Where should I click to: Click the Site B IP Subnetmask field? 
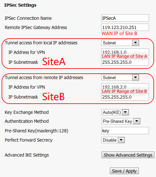tap(125, 97)
